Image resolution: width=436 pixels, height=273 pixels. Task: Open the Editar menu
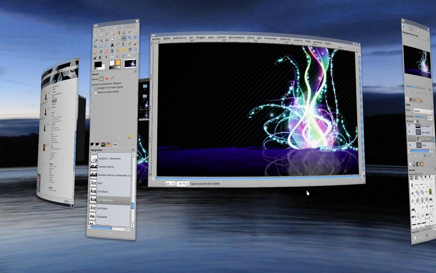coord(167,38)
